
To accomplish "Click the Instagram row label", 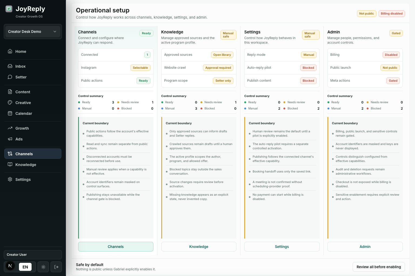I will click(89, 68).
